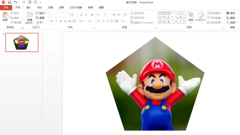Click the Paste (粘贴) icon
The image size is (240, 135).
coord(5,15)
